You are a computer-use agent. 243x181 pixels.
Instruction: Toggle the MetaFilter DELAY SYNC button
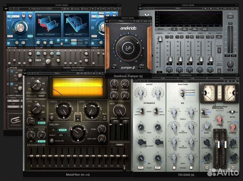pyautogui.click(x=63, y=129)
